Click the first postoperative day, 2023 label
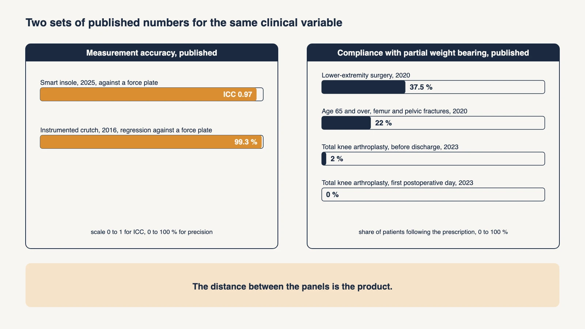This screenshot has height=329, width=585. [397, 183]
